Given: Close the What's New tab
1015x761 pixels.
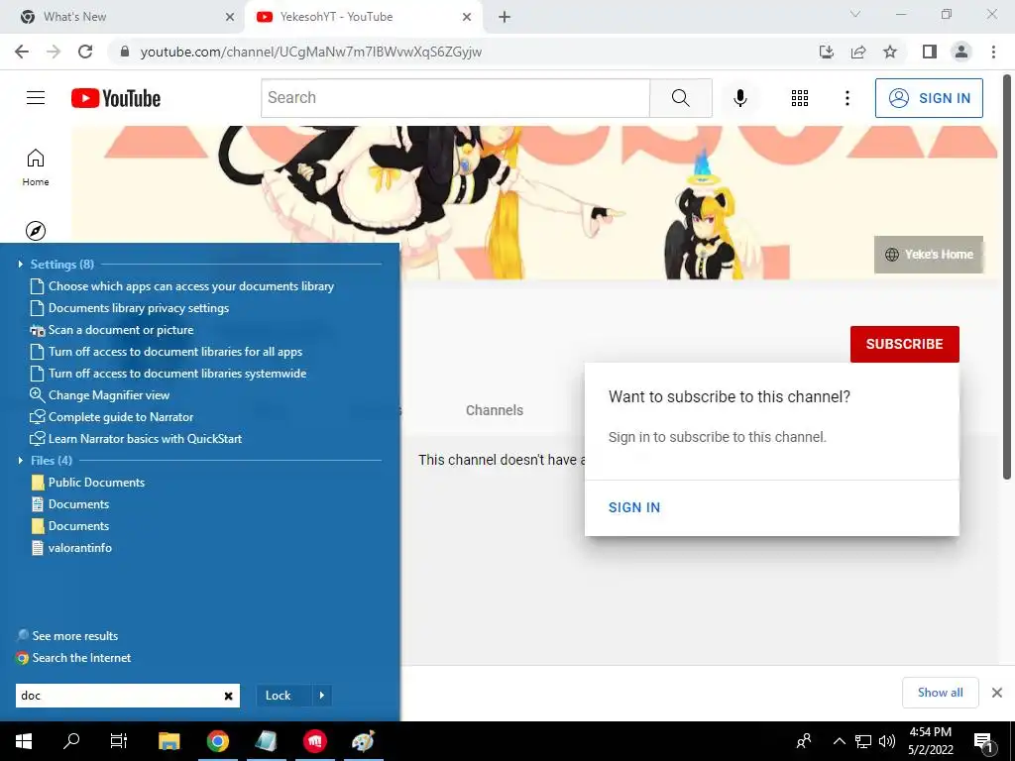Looking at the screenshot, I should pos(229,17).
